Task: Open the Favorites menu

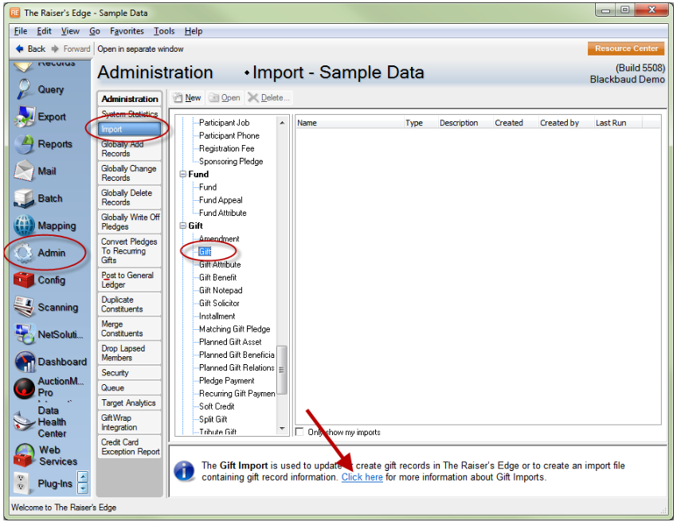Action: 127,31
